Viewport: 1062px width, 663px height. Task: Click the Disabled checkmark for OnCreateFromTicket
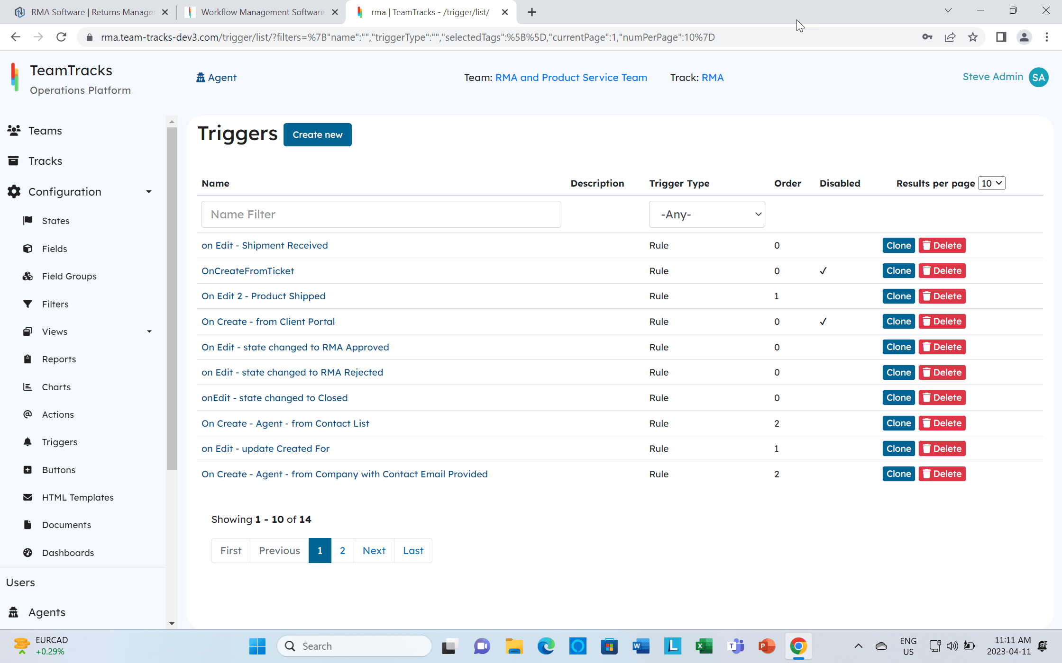point(823,271)
